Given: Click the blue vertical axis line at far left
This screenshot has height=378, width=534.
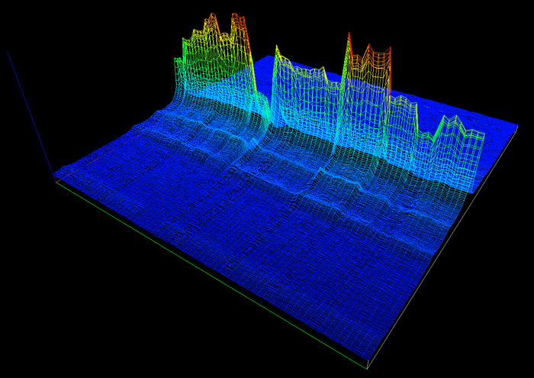Looking at the screenshot, I should [x=29, y=111].
